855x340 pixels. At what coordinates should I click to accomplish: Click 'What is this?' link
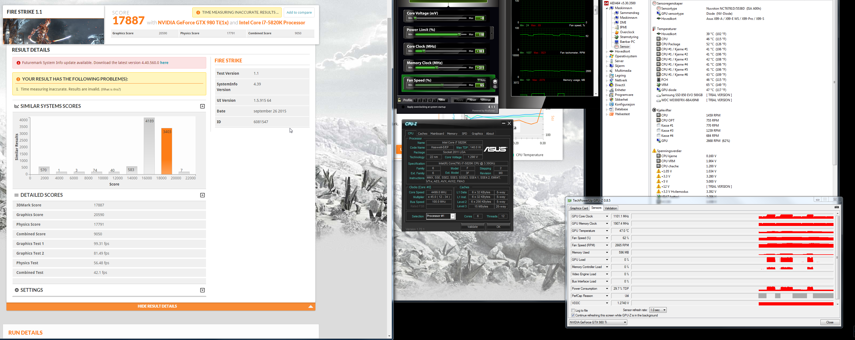tap(111, 89)
